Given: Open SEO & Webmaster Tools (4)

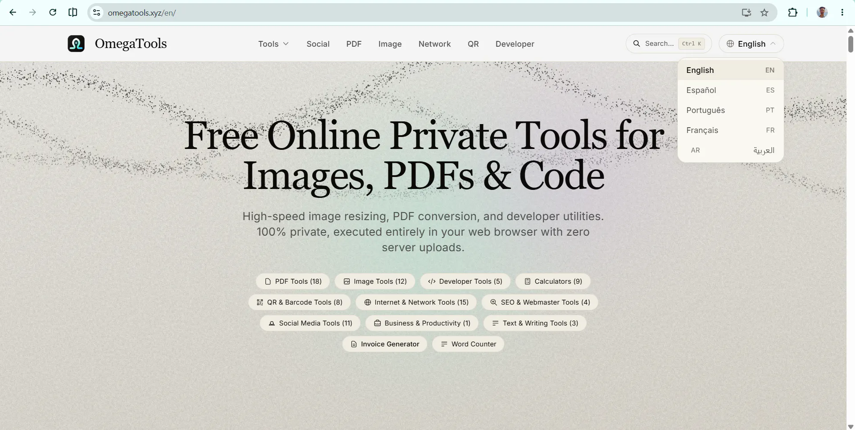Looking at the screenshot, I should [540, 302].
